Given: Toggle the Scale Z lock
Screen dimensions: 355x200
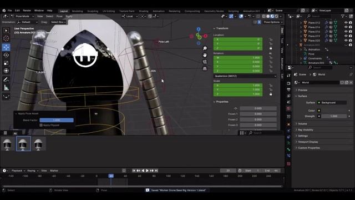Looking at the screenshot, I should click(x=271, y=94).
